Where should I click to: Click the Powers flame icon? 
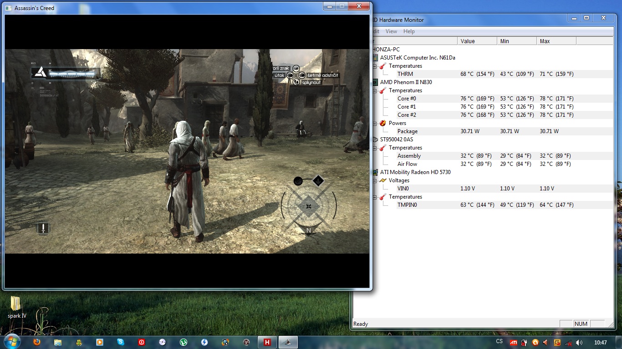(x=382, y=123)
